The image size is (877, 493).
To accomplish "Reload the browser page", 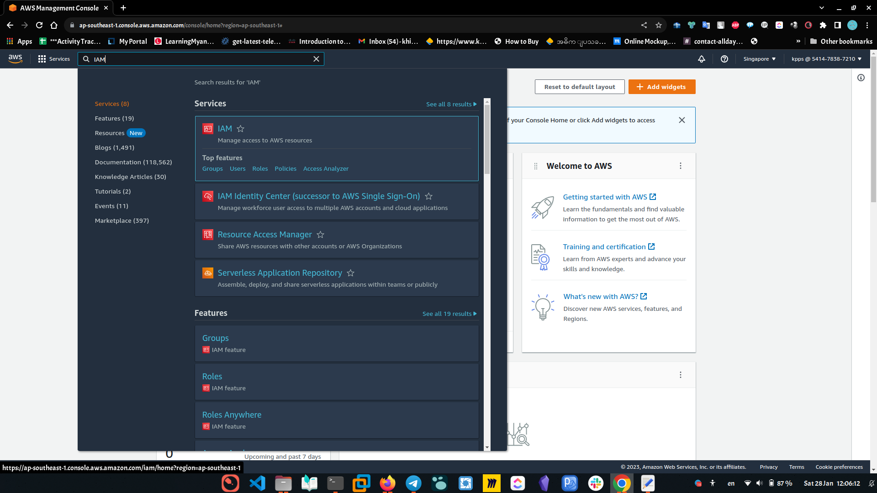I will (x=39, y=25).
